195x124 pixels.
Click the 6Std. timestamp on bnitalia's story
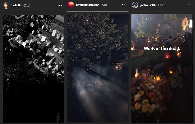(x=27, y=6)
